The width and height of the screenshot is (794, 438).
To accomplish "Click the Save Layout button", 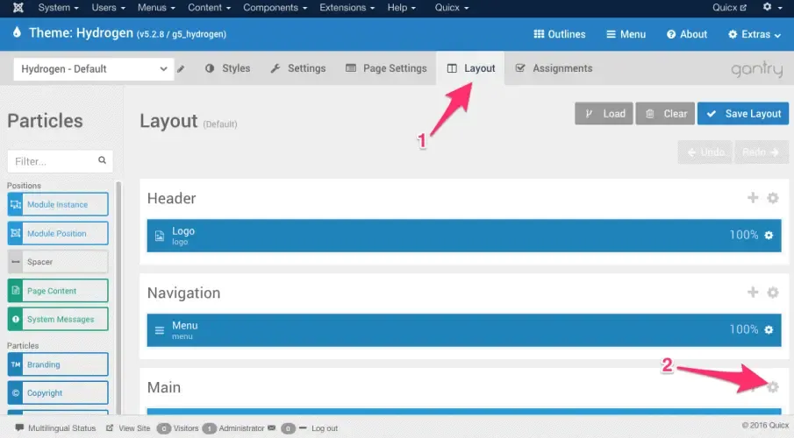I will [x=743, y=114].
